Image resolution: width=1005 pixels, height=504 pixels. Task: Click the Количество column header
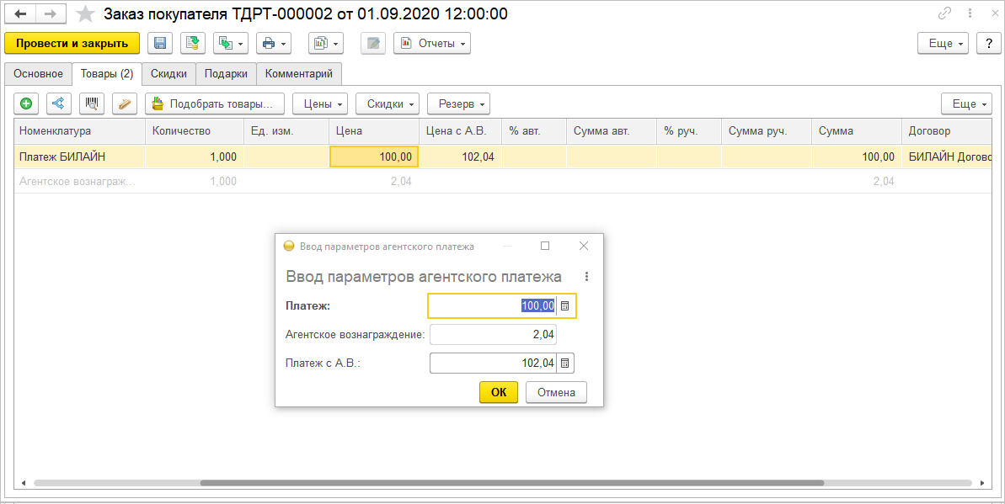point(195,130)
